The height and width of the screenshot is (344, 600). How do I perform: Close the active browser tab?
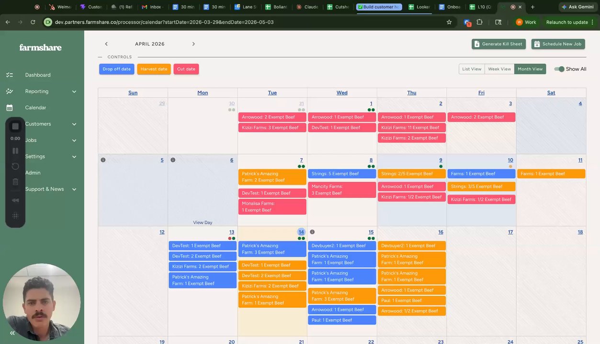(x=520, y=7)
